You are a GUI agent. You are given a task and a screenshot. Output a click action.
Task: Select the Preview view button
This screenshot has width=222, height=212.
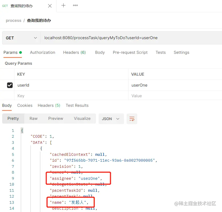click(56, 119)
